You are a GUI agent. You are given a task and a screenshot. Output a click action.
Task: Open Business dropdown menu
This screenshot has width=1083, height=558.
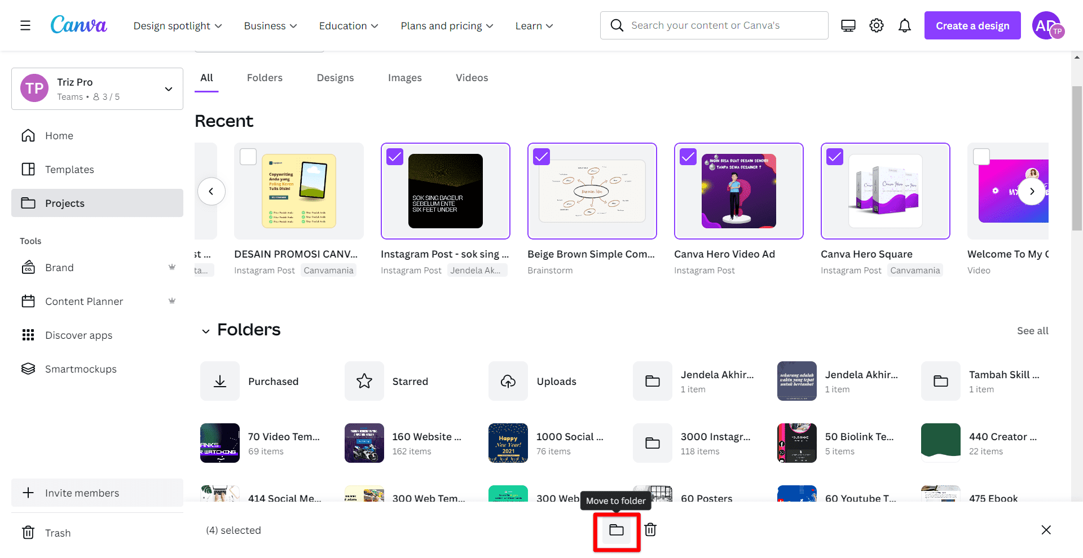[270, 26]
